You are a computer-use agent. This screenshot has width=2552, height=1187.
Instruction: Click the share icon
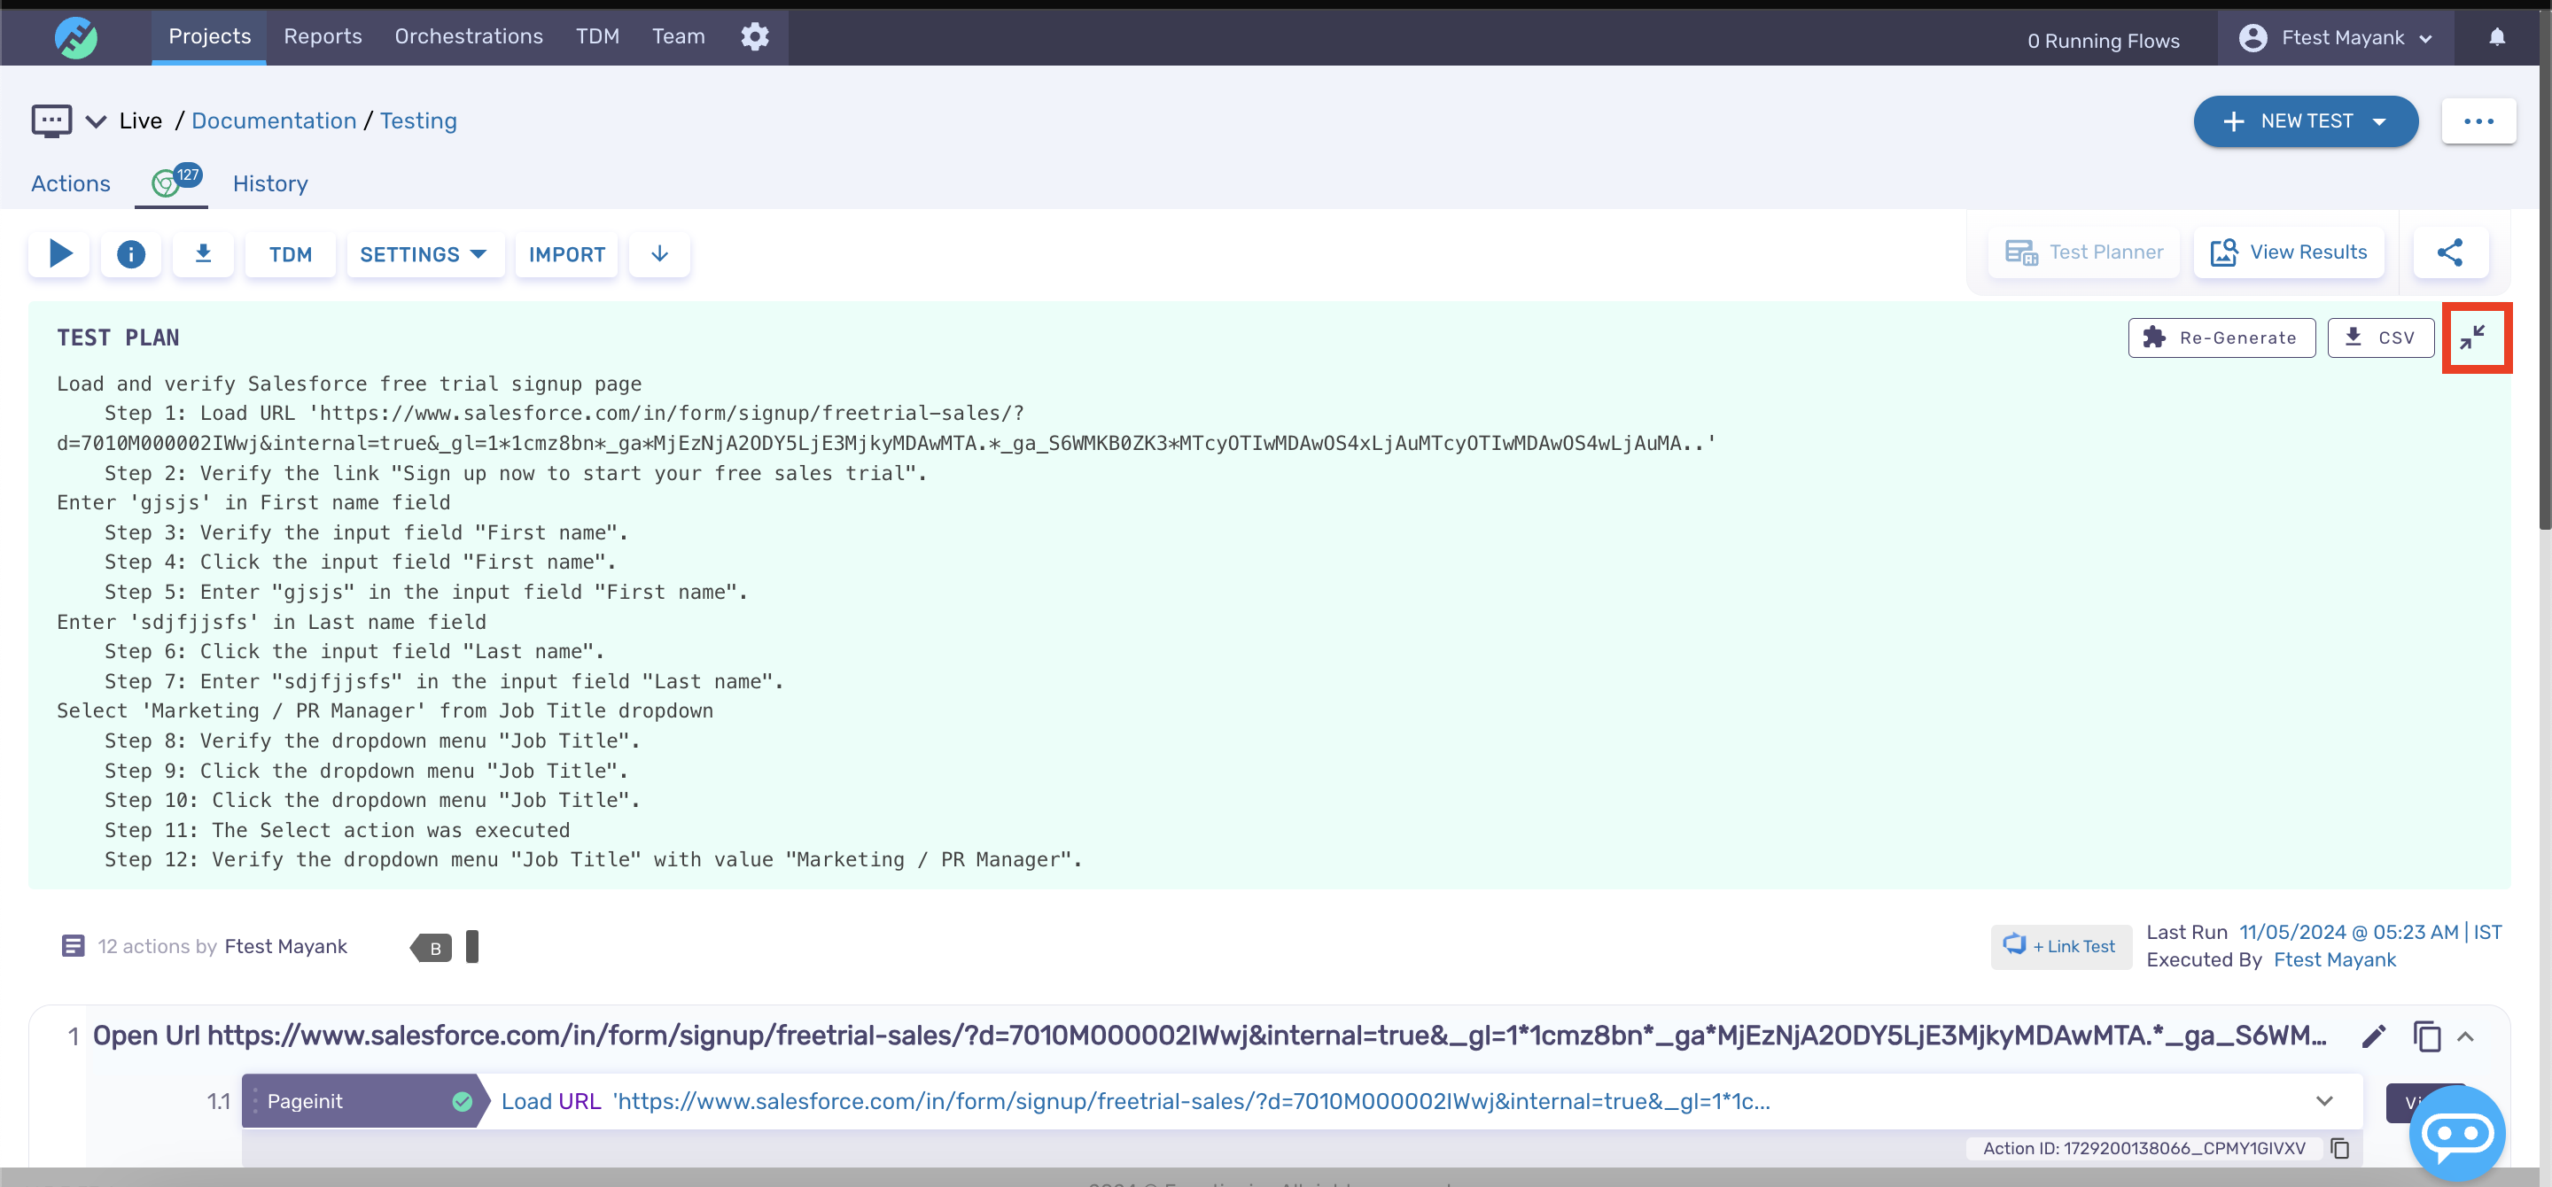click(x=2450, y=252)
